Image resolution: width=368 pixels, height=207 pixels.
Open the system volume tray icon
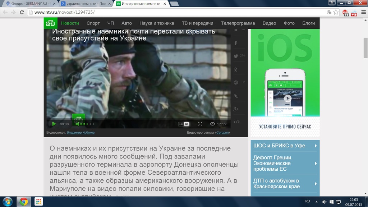324,202
